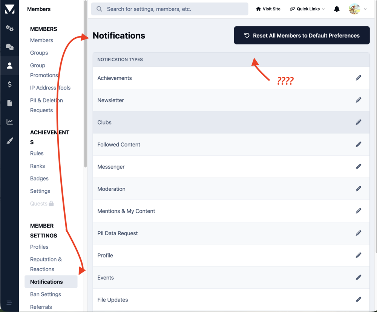Click the Achievements notification type row text
The width and height of the screenshot is (377, 312).
click(x=115, y=78)
